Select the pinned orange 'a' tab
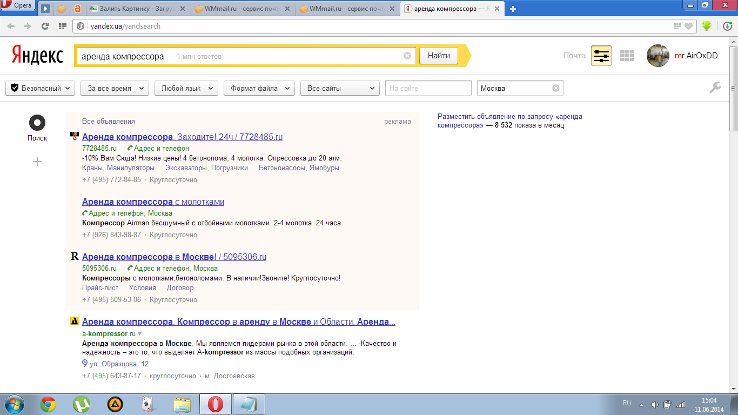The width and height of the screenshot is (738, 415). click(x=77, y=9)
